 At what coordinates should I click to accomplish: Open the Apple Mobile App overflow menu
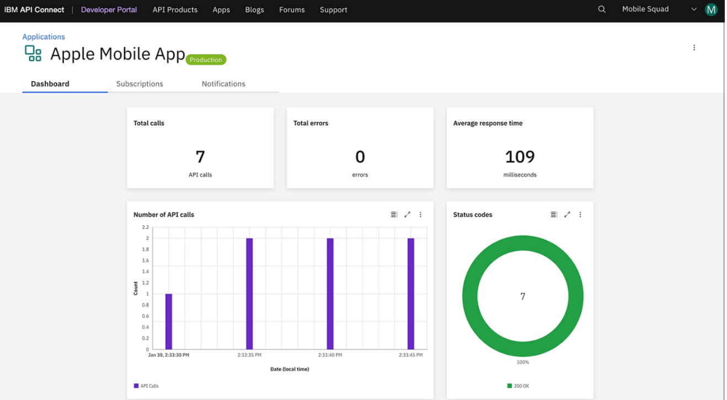694,48
